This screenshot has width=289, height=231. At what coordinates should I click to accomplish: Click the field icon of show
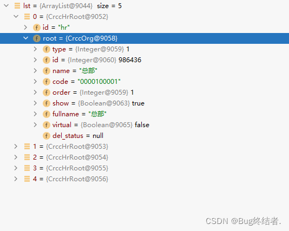pos(47,103)
